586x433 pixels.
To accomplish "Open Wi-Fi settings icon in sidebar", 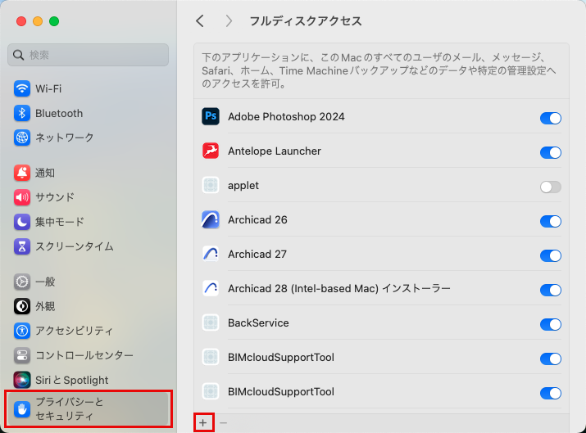I will click(x=22, y=89).
